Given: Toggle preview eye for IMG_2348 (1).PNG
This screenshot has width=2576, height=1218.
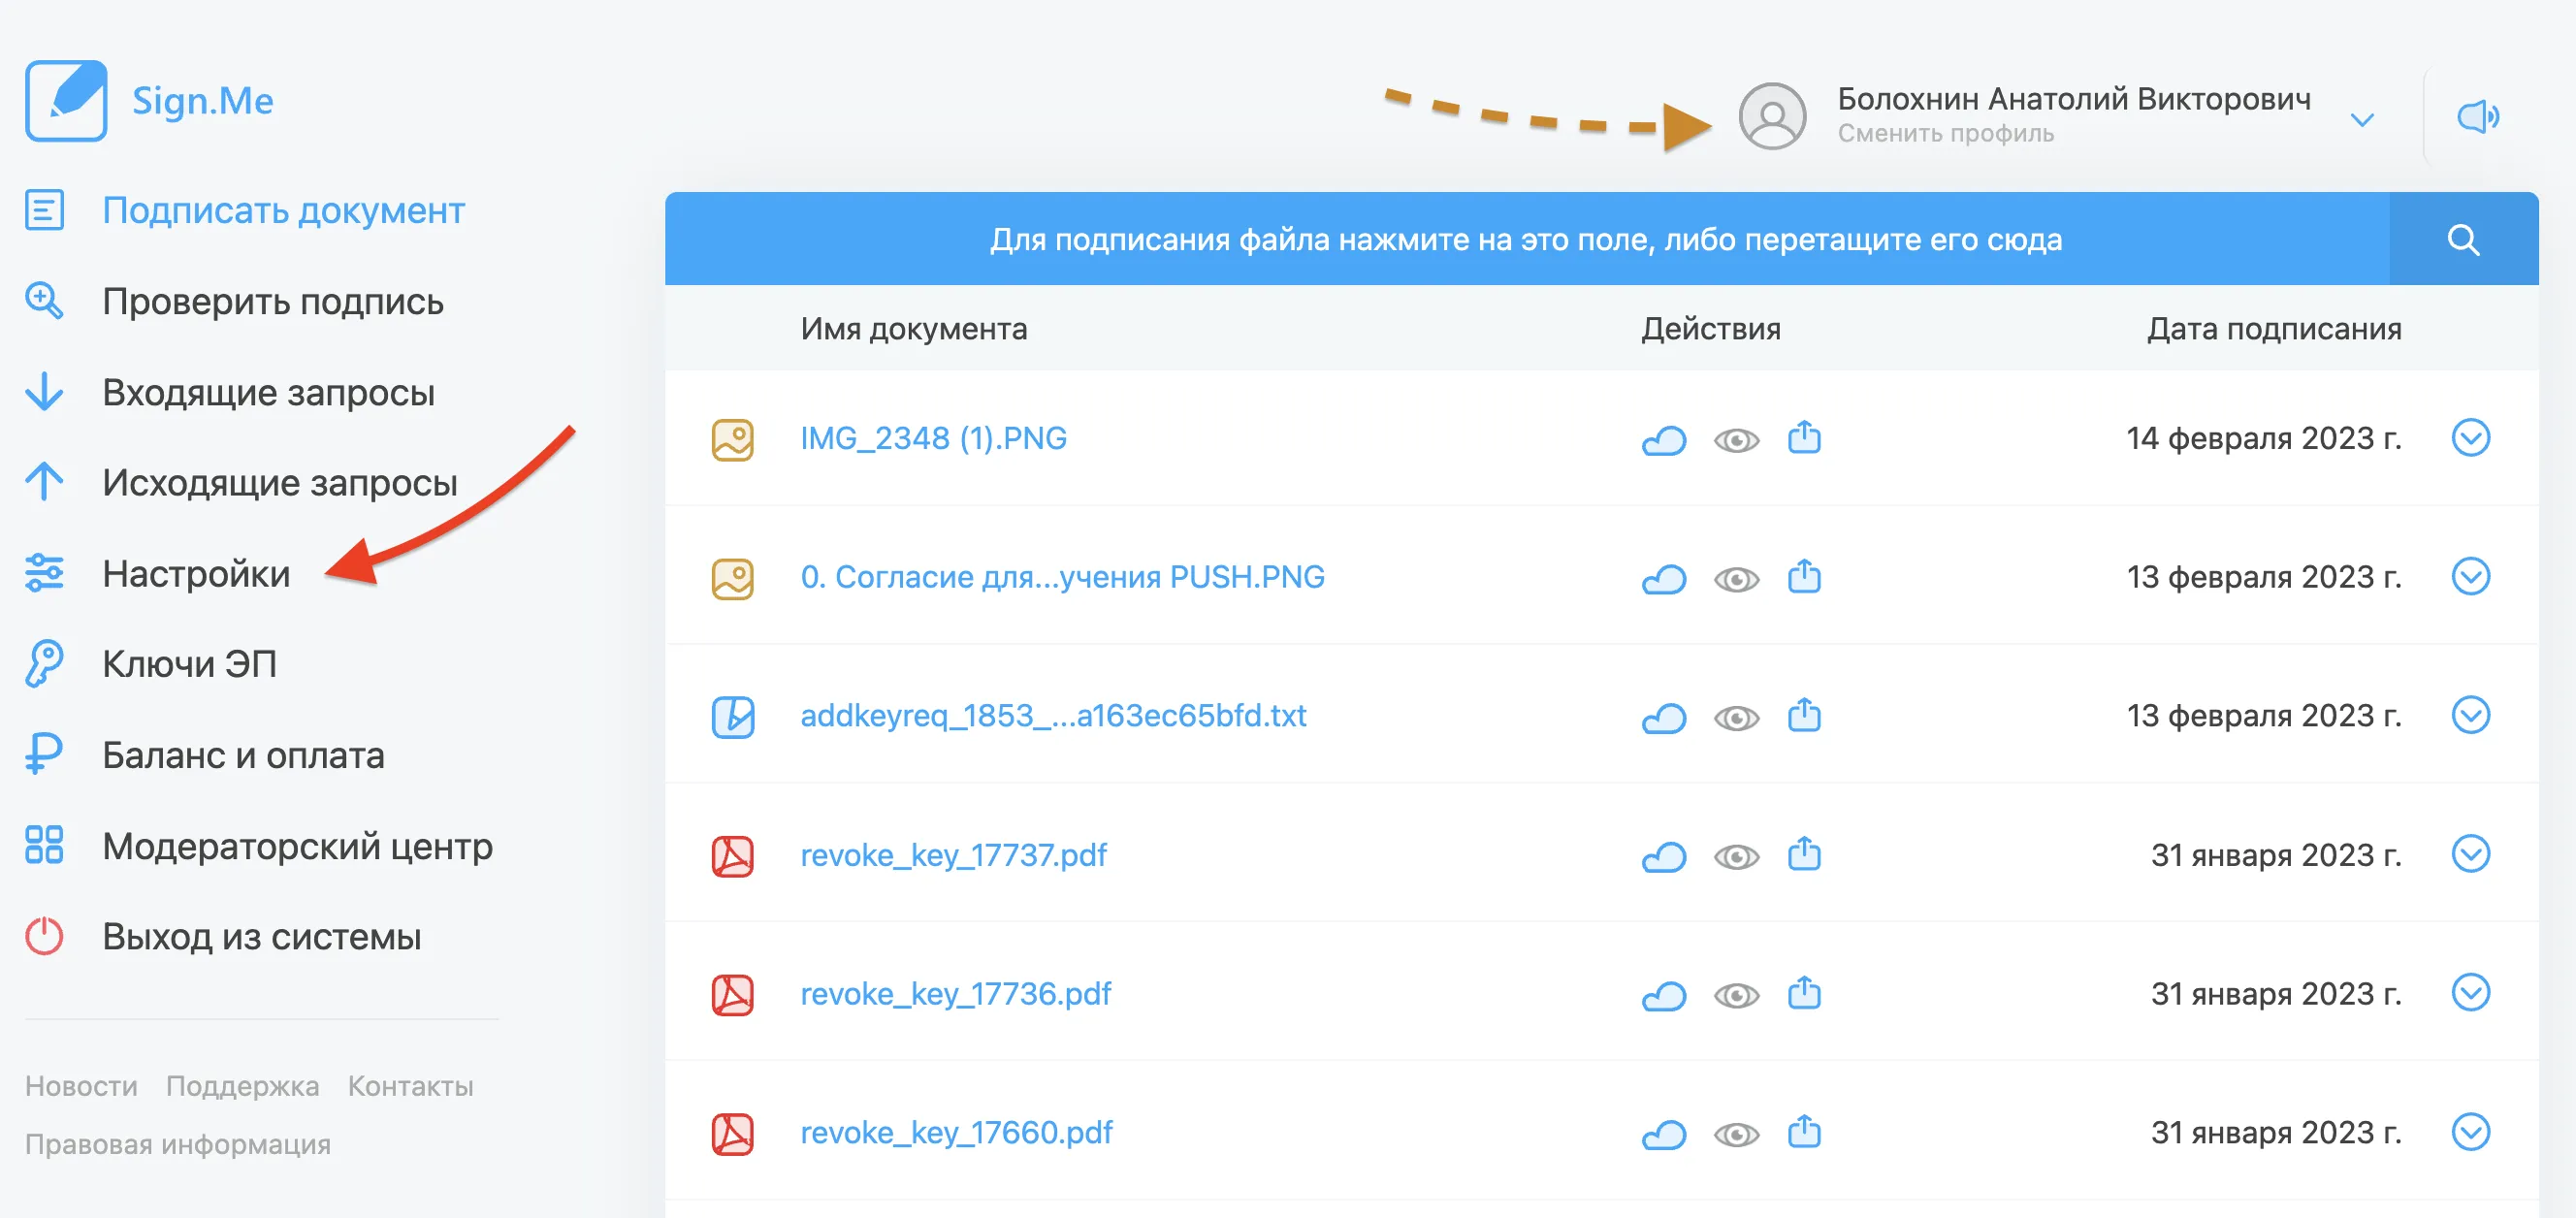Looking at the screenshot, I should click(1736, 441).
